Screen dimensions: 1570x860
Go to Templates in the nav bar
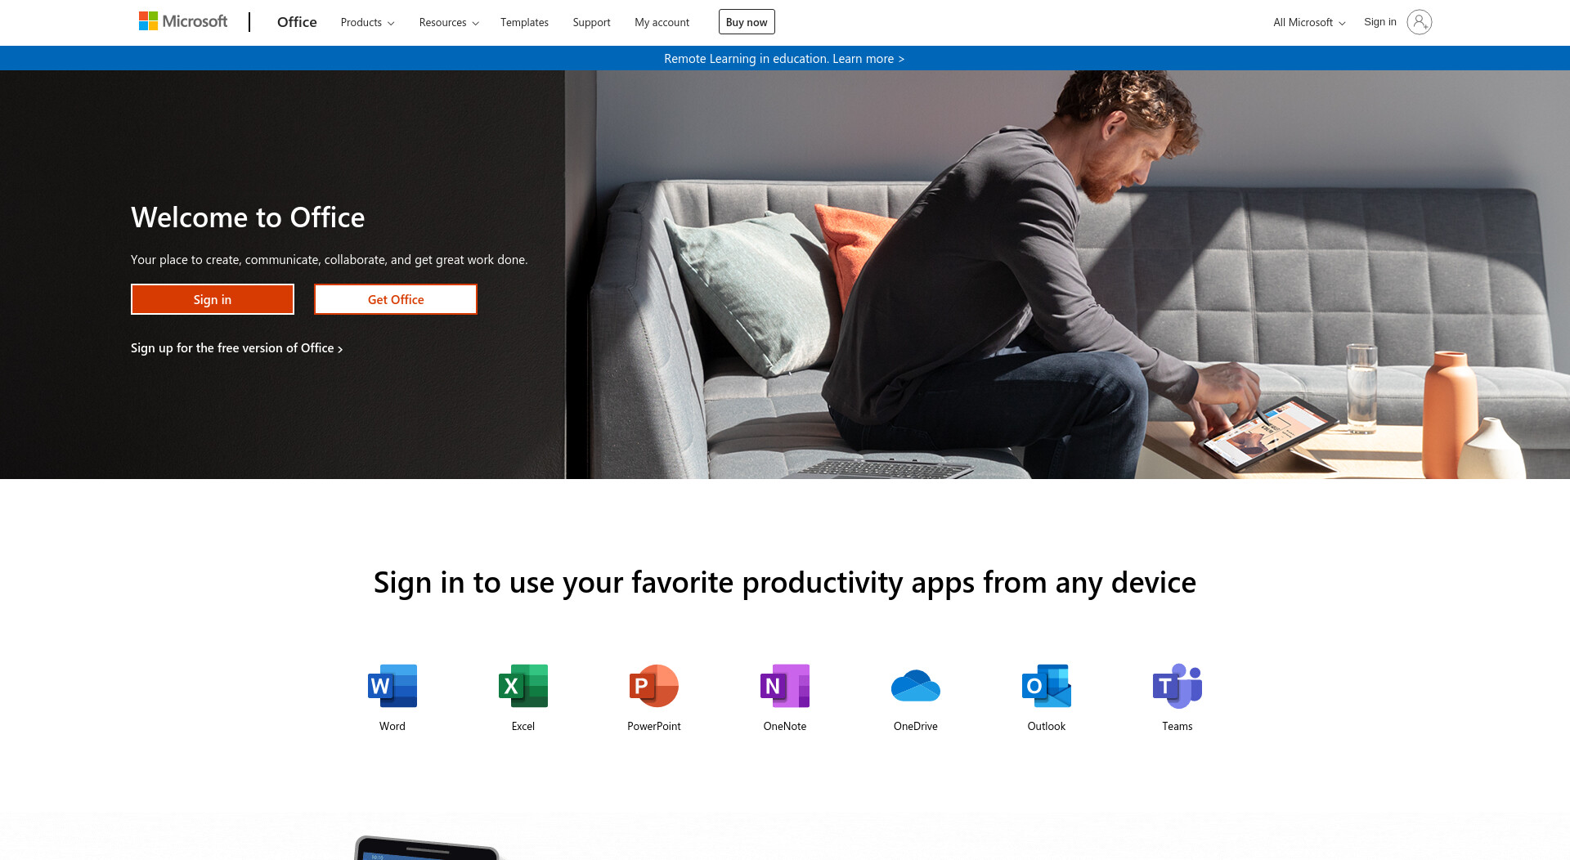524,22
